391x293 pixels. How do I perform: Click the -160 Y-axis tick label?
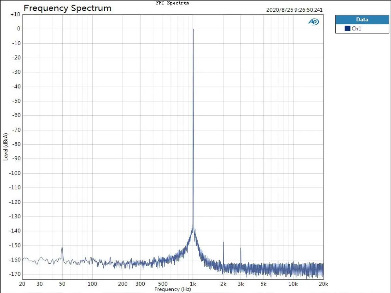(14, 260)
